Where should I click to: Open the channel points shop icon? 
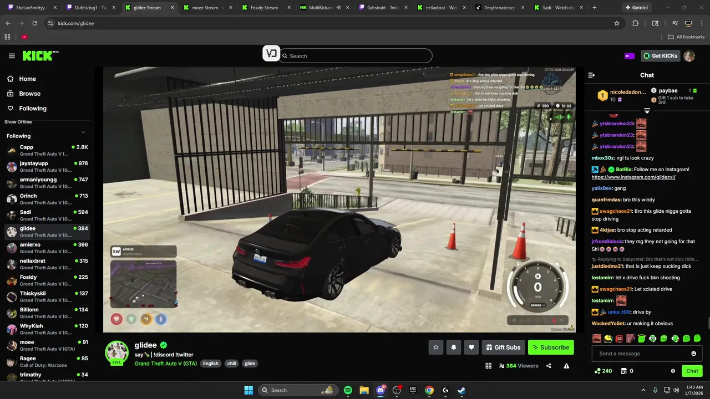coord(623,371)
